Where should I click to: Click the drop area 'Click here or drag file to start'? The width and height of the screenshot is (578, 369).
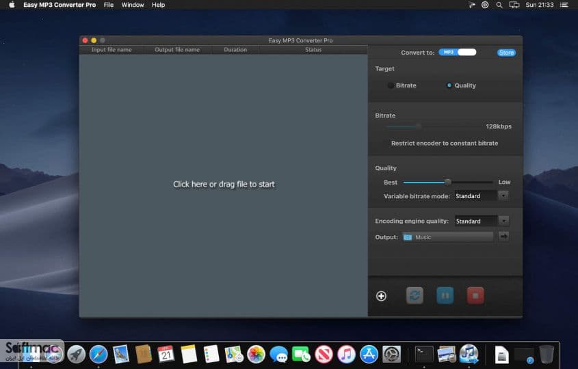[x=224, y=184]
